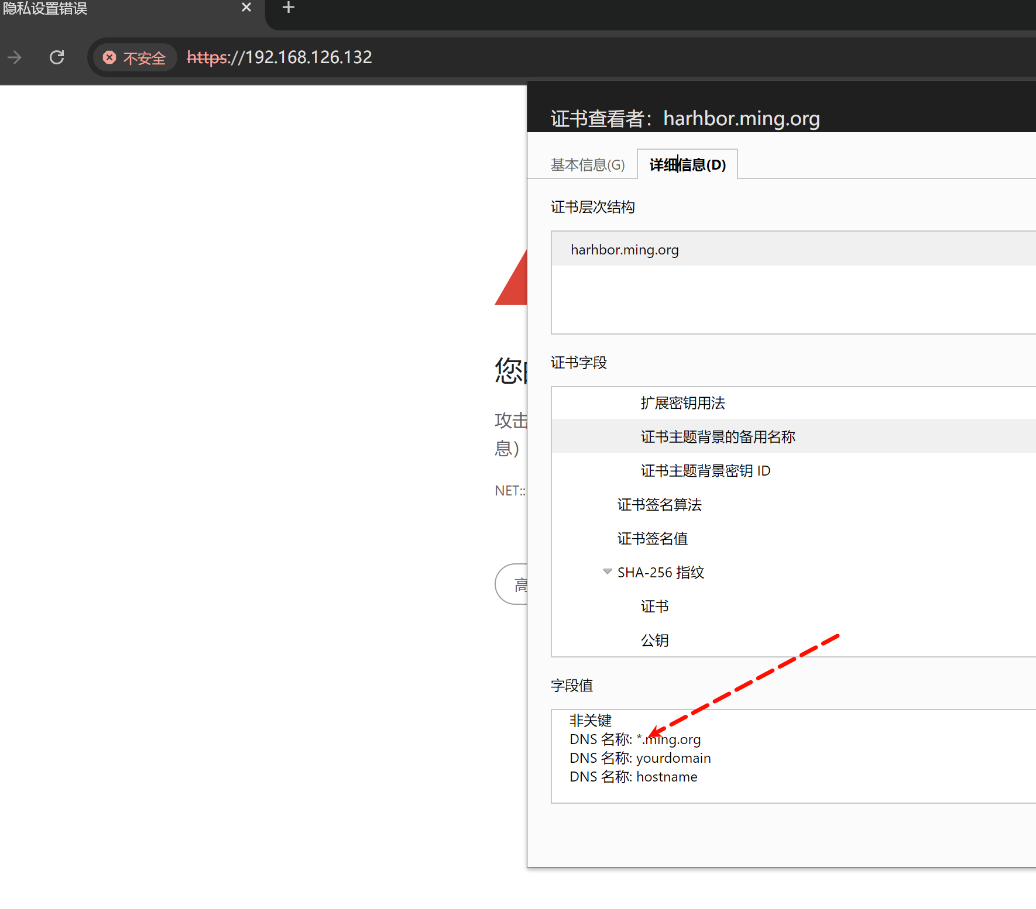This screenshot has width=1036, height=909.
Task: Collapse the SHA-256 指纹 tree node
Action: (608, 571)
